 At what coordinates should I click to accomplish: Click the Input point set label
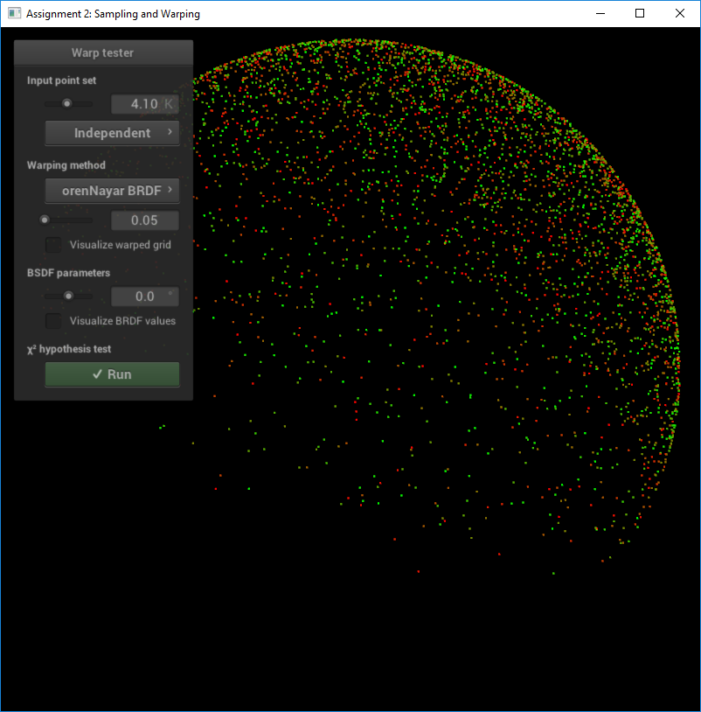pos(62,80)
